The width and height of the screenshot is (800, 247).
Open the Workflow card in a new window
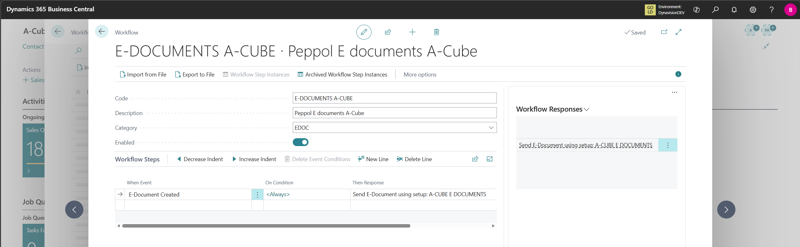coord(664,32)
